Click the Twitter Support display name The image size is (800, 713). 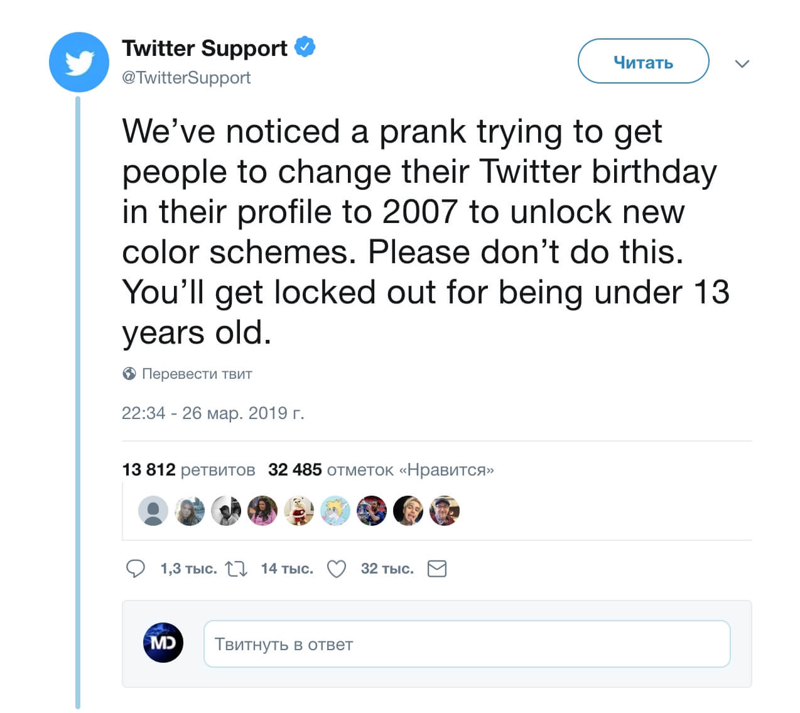click(x=205, y=48)
